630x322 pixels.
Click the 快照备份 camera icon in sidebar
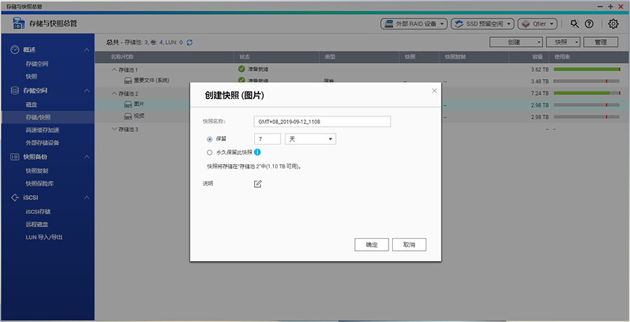15,156
